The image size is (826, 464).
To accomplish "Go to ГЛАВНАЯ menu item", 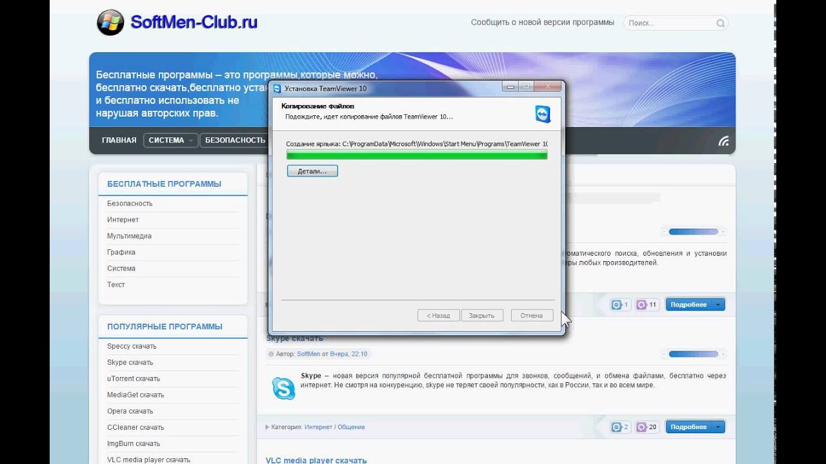I will pyautogui.click(x=119, y=140).
